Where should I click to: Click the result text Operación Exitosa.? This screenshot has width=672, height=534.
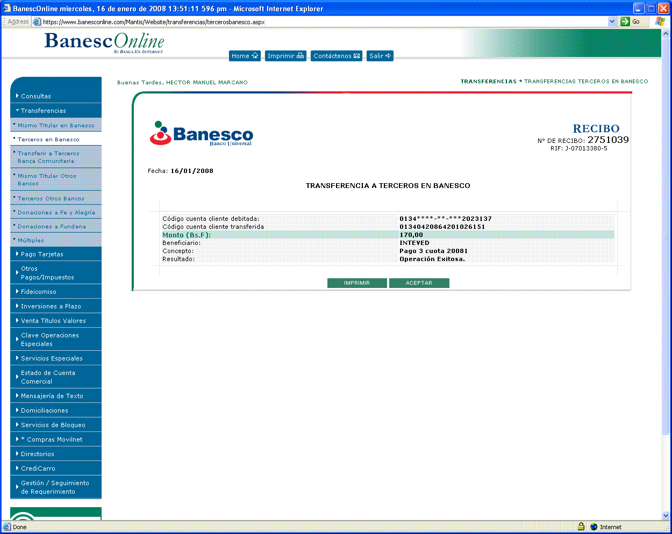tap(432, 259)
